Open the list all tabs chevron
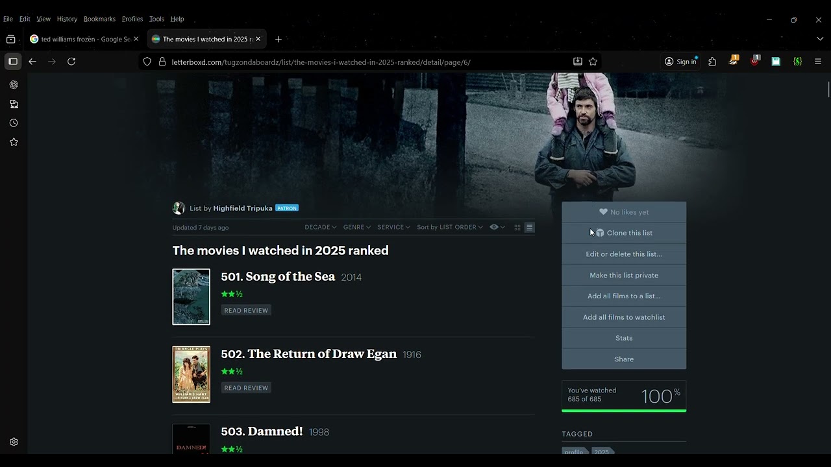Screen dimensions: 831x467 click(x=820, y=39)
